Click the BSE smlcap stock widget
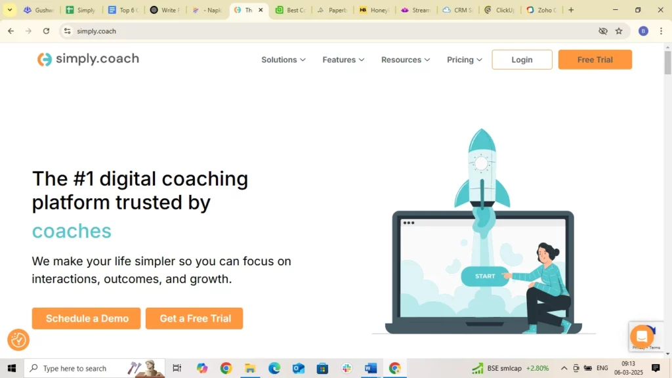This screenshot has width=672, height=378. [x=509, y=368]
